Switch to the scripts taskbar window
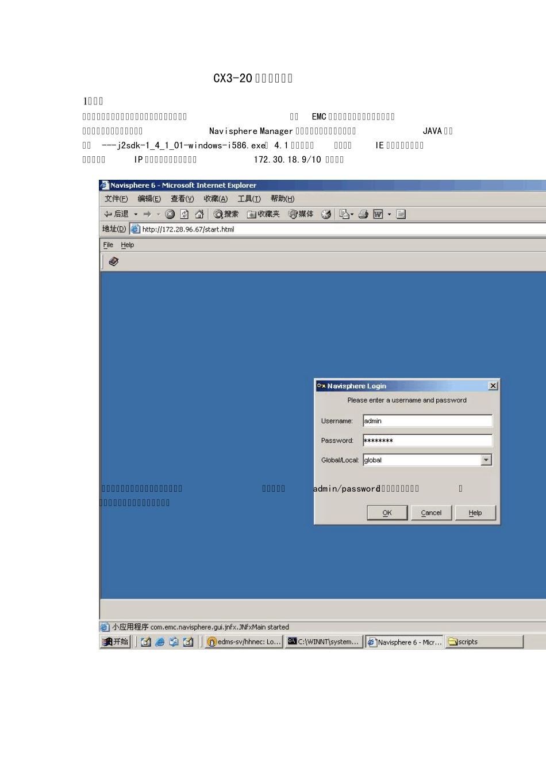The width and height of the screenshot is (546, 772). [484, 642]
